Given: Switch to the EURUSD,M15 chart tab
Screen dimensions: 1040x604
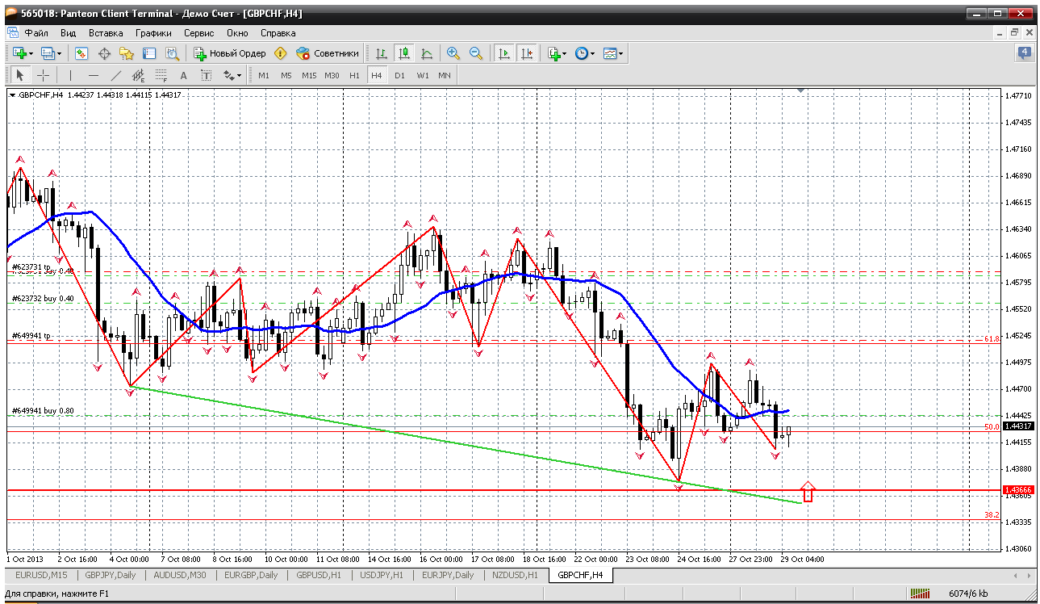Looking at the screenshot, I should tap(37, 575).
